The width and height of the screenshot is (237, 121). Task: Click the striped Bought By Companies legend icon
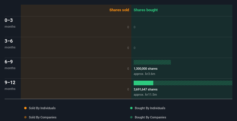[131, 117]
